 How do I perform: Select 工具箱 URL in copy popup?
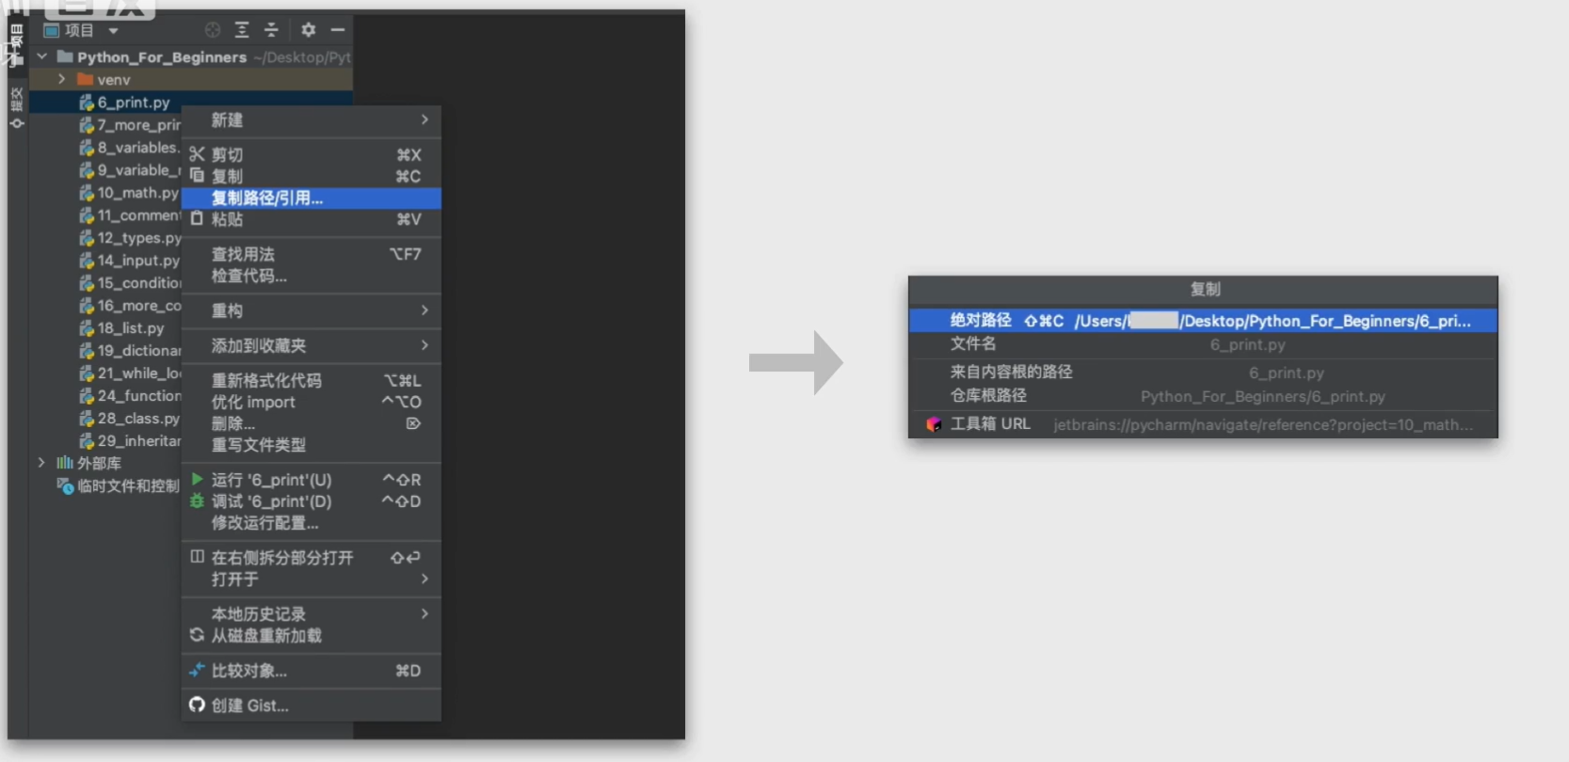point(1203,424)
